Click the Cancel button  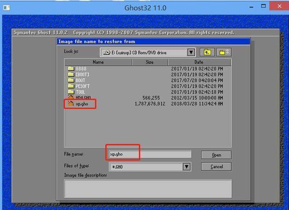click(216, 167)
